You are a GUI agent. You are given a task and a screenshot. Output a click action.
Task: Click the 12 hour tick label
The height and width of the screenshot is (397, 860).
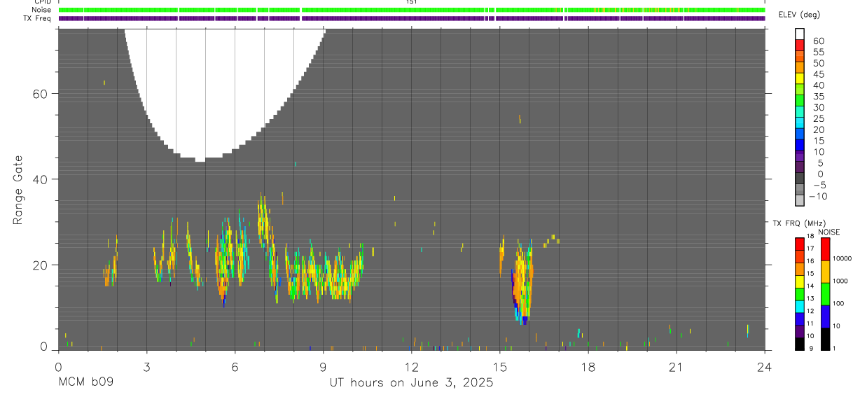coord(412,367)
